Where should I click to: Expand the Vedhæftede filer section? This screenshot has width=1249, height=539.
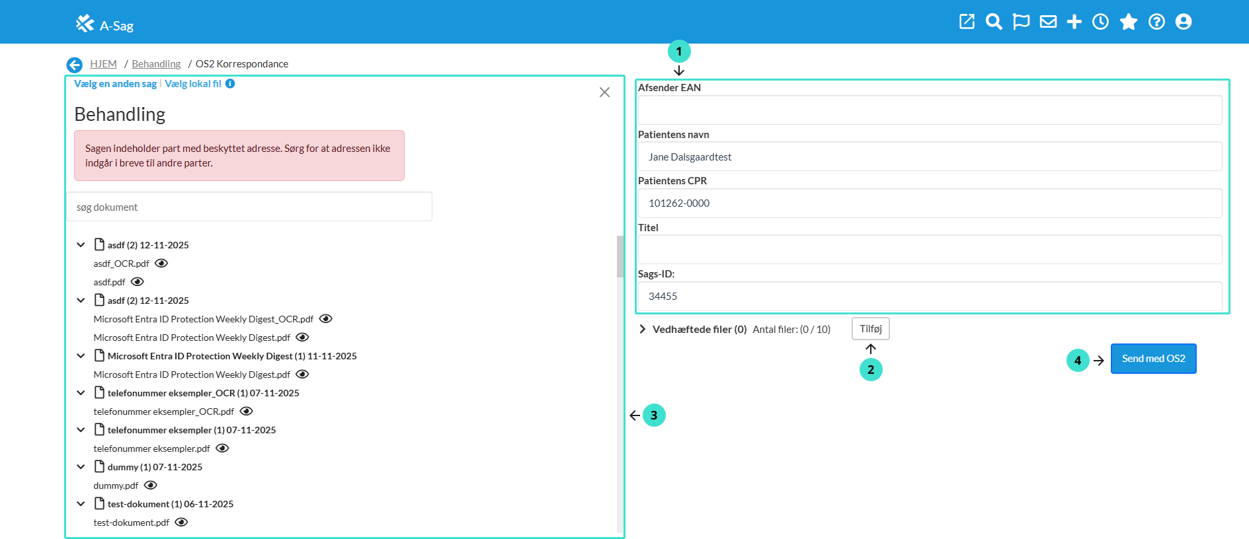(642, 329)
